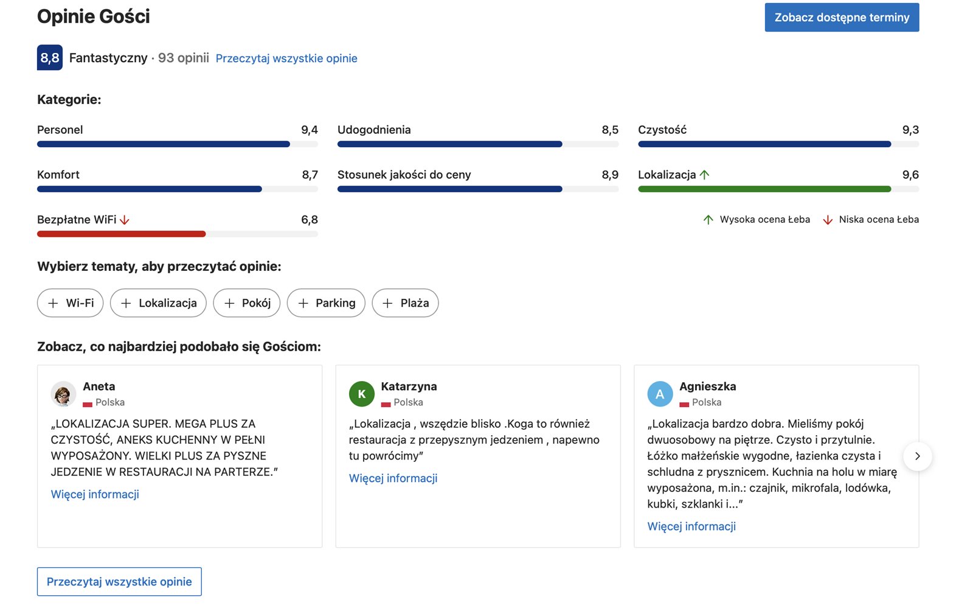
Task: Toggle the Wi-Fi topic filter chip
Action: [71, 303]
